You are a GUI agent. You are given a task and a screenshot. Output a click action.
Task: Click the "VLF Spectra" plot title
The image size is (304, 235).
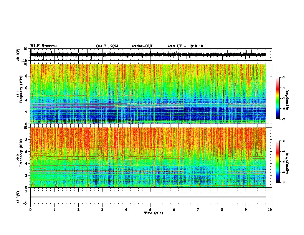tap(43, 46)
